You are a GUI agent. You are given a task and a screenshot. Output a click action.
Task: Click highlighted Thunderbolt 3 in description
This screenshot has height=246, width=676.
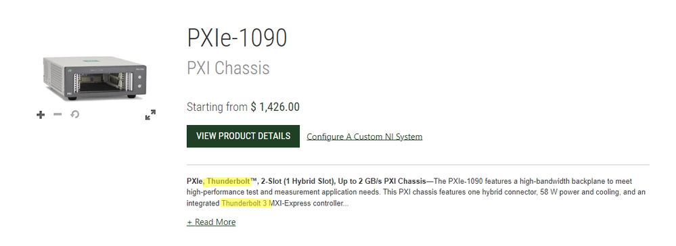244,203
